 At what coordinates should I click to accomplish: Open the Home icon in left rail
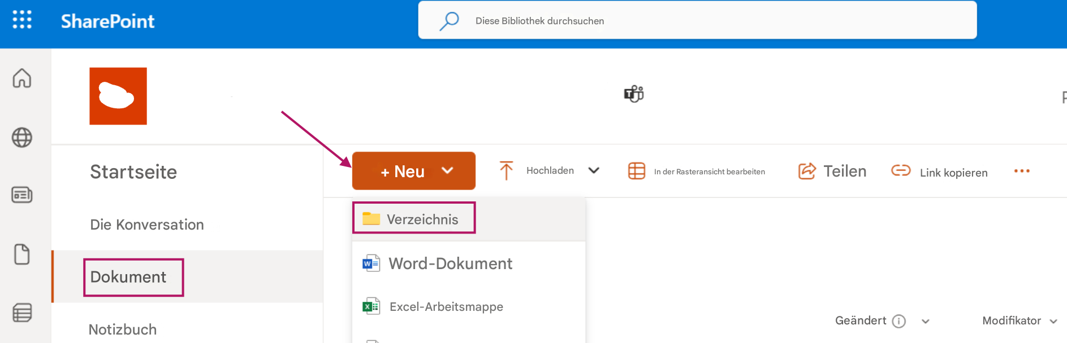pyautogui.click(x=22, y=78)
